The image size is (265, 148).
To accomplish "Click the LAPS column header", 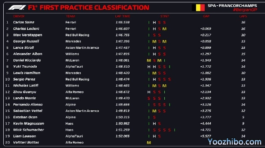I will click(243, 16).
